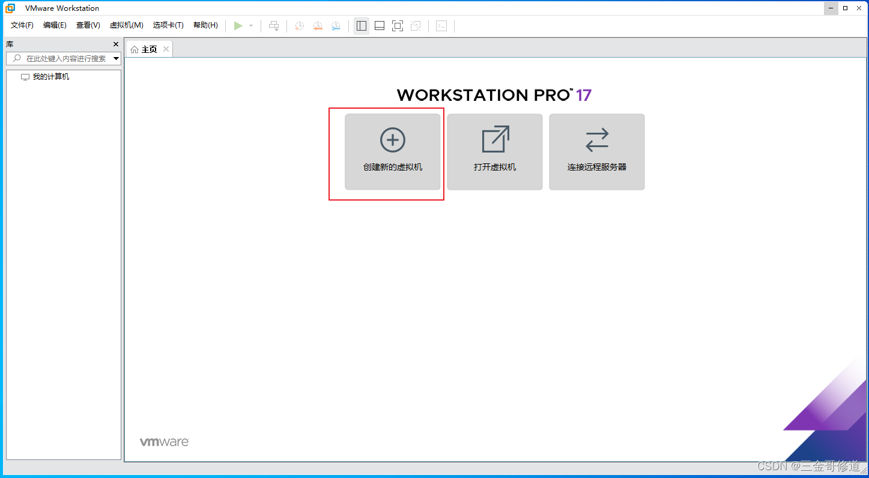The width and height of the screenshot is (869, 478).
Task: Click the search magnifier icon in library
Action: click(17, 58)
